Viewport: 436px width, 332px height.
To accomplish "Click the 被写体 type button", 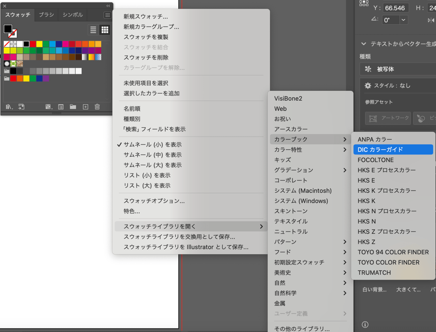I will click(385, 69).
